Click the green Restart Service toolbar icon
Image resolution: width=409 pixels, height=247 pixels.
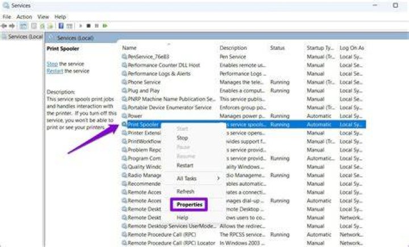tap(105, 25)
